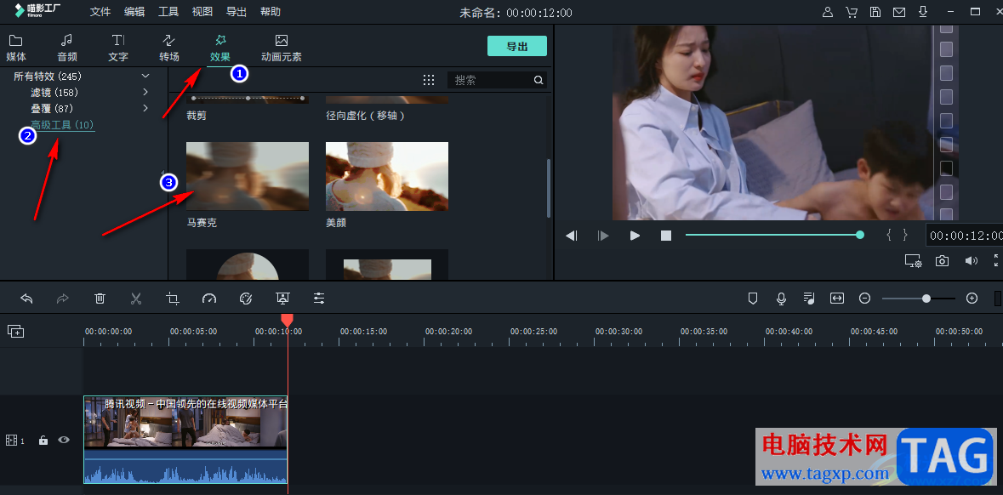
Task: Expand the 叠覆 (87) category
Action: [145, 108]
